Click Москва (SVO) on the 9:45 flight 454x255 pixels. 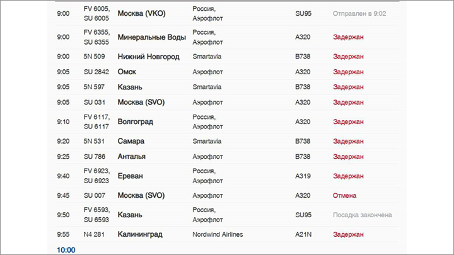coord(141,195)
